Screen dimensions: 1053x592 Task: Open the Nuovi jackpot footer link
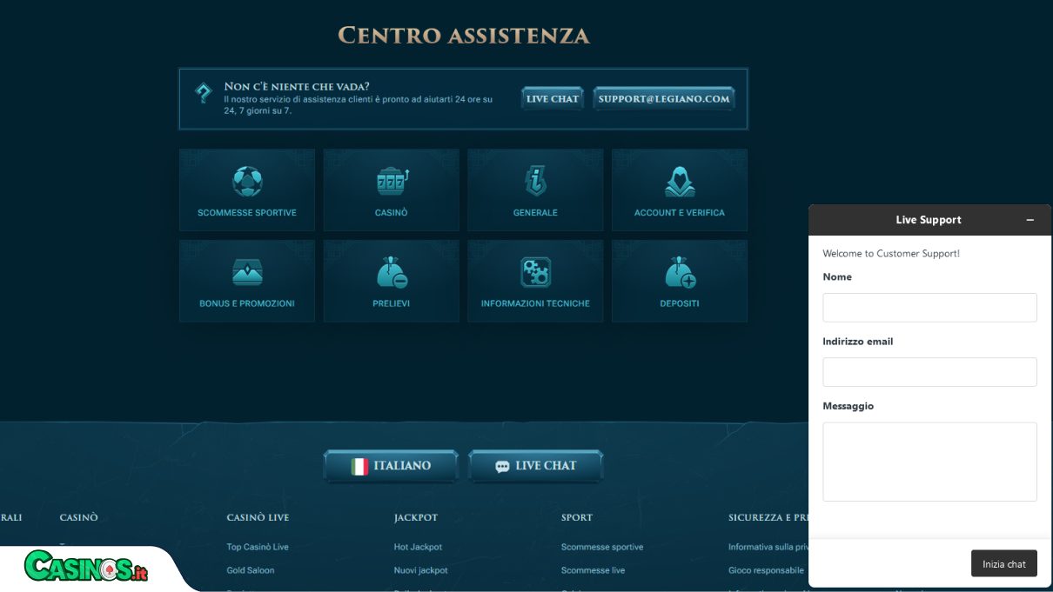(420, 570)
